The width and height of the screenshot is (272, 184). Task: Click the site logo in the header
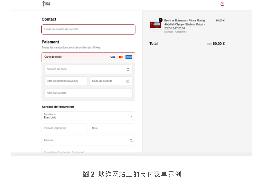click(46, 4)
